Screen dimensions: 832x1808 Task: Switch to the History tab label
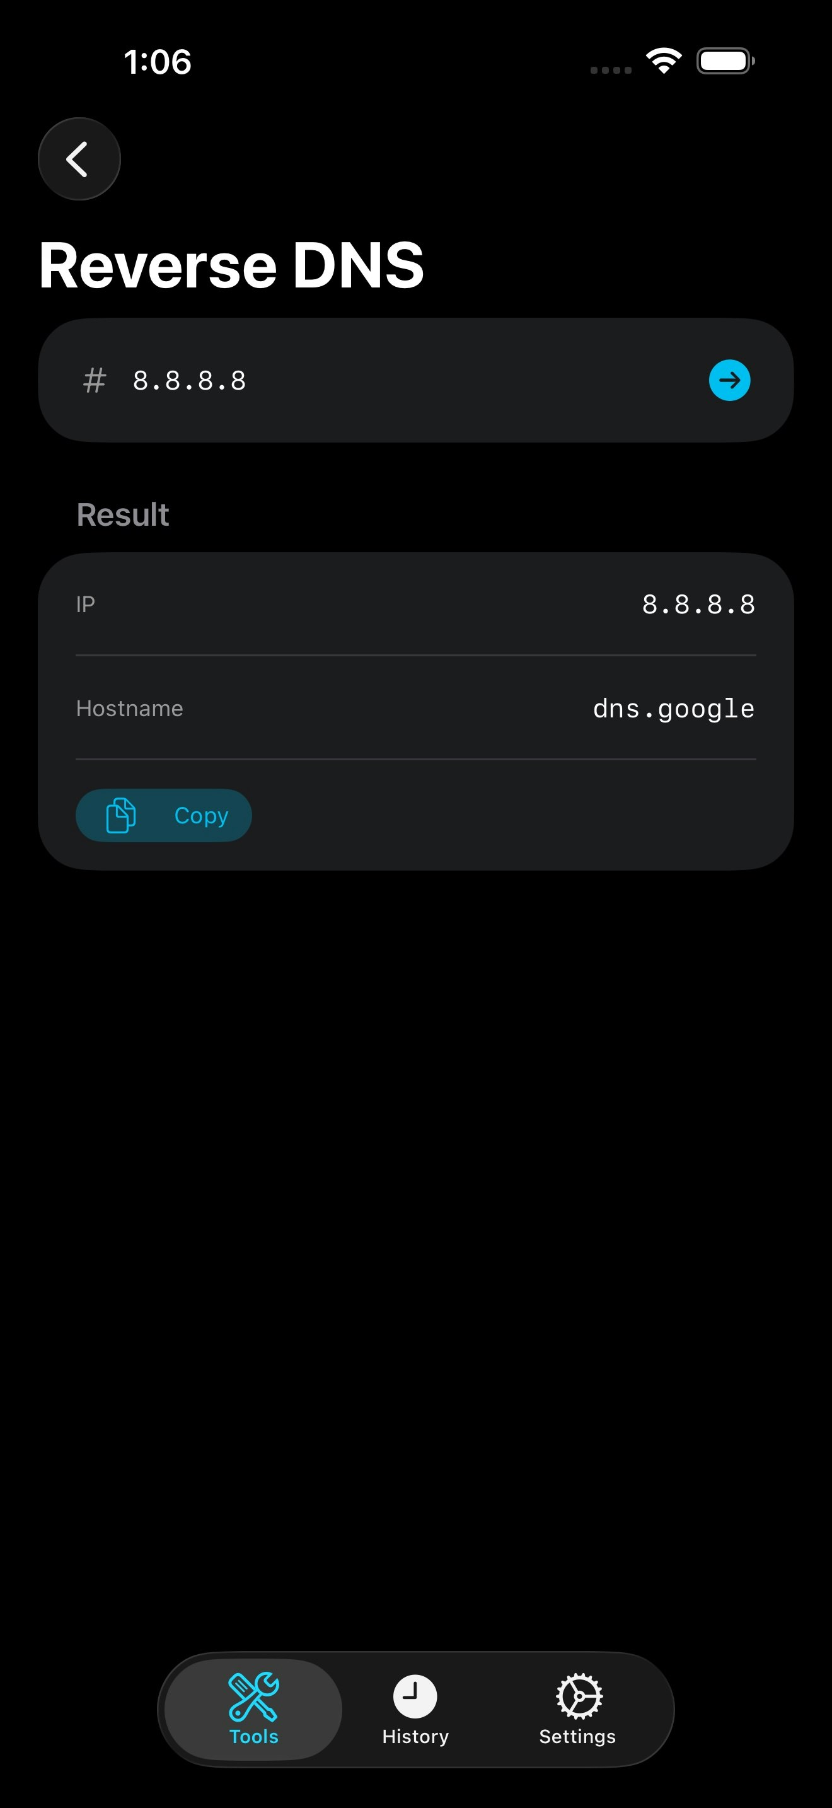click(x=415, y=1736)
